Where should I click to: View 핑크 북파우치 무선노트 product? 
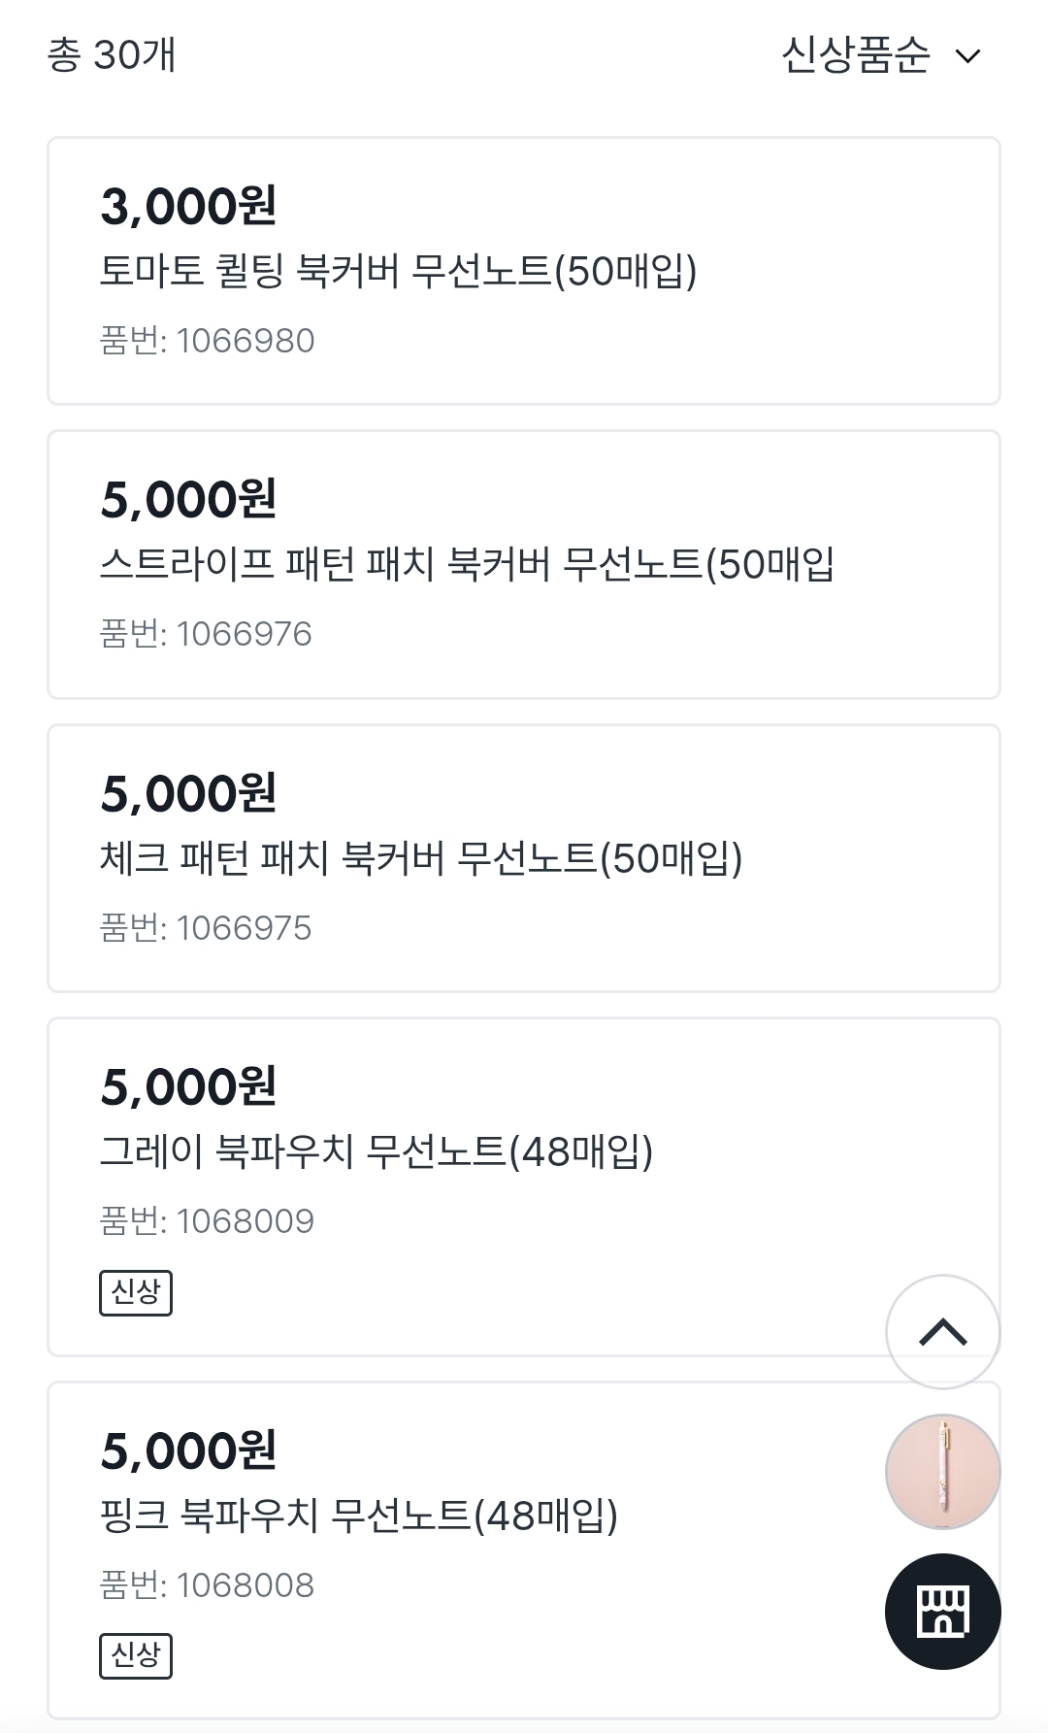coord(359,1516)
